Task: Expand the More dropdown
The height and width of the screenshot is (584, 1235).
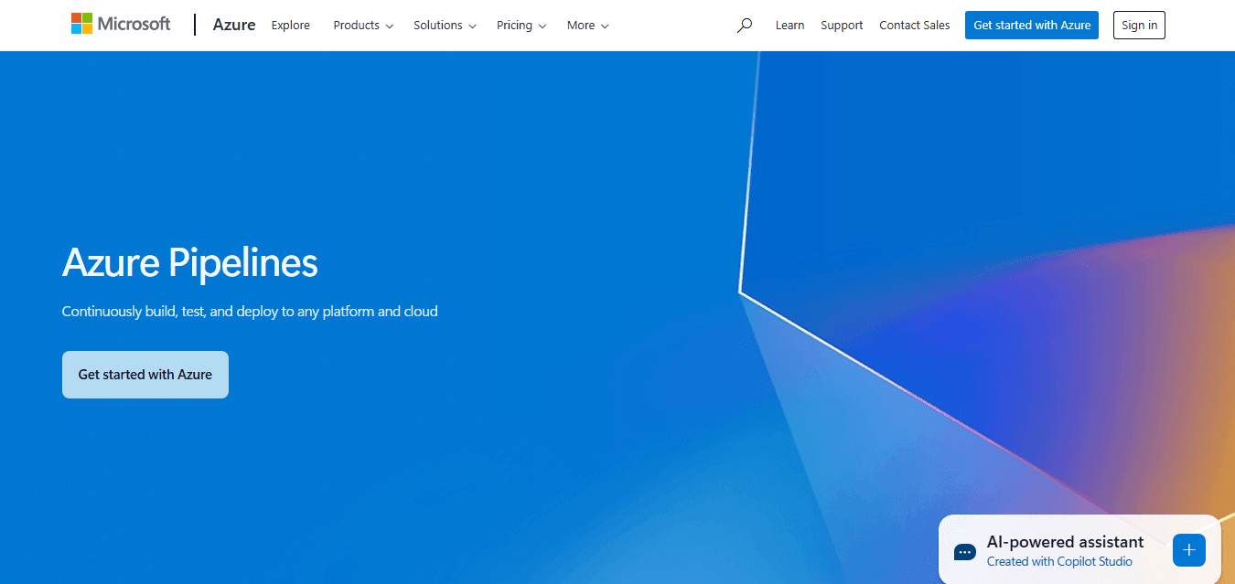Action: [x=587, y=26]
